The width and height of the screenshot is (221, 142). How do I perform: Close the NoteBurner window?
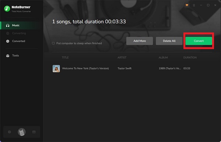[x=215, y=5]
